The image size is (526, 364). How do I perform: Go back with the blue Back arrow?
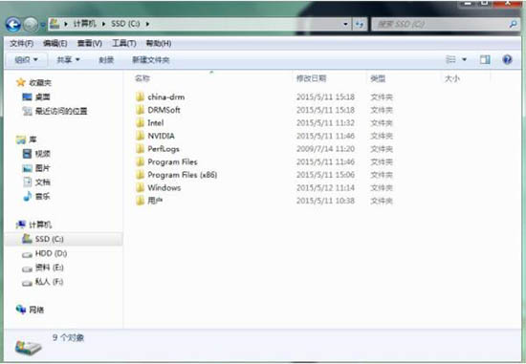13,25
